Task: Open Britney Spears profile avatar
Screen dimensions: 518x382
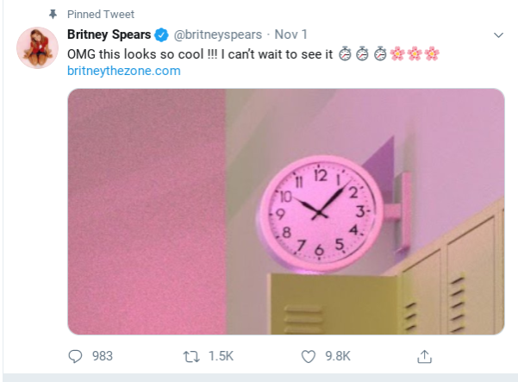Action: tap(37, 48)
